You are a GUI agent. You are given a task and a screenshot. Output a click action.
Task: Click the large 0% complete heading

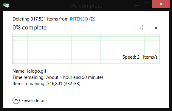click(30, 27)
